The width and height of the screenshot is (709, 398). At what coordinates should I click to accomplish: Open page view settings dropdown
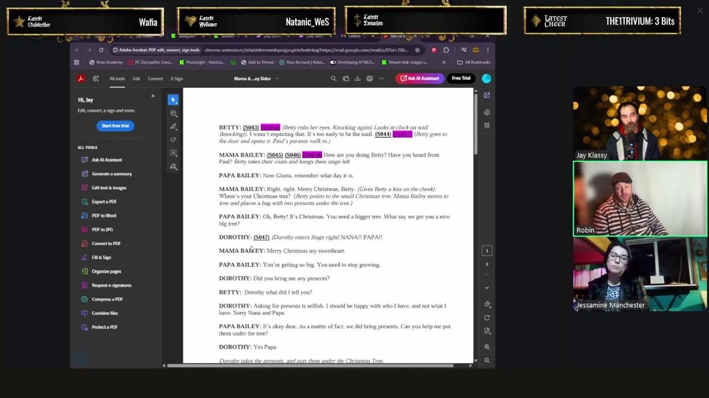(x=487, y=331)
